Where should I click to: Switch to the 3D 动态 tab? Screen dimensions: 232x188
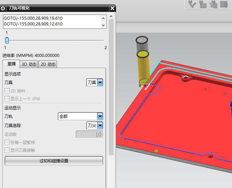coord(29,64)
